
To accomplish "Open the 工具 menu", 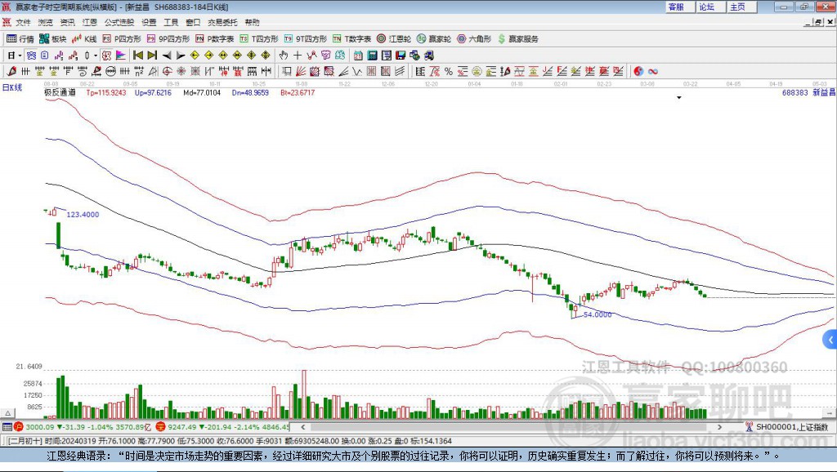I will click(x=171, y=22).
